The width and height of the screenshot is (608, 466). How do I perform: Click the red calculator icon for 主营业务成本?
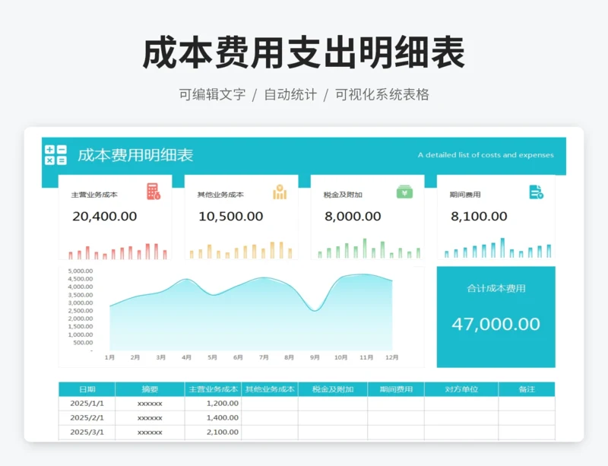pyautogui.click(x=154, y=192)
